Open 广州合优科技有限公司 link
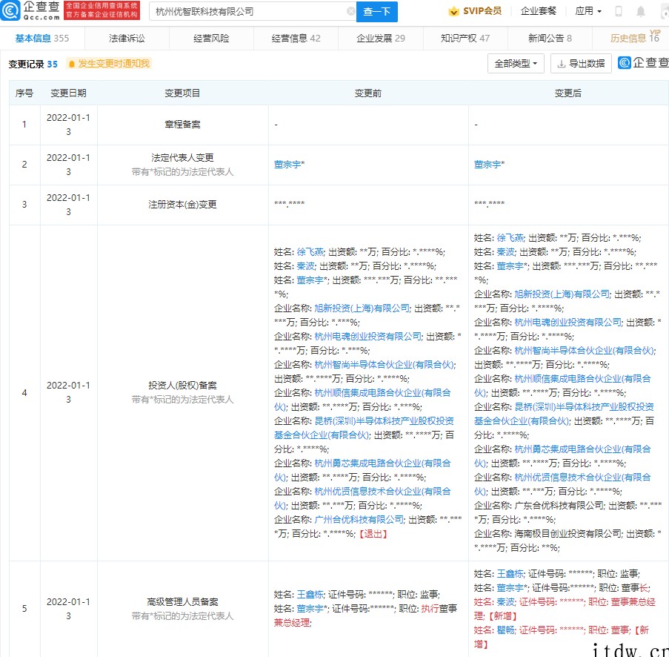The height and width of the screenshot is (657, 669). tap(359, 520)
